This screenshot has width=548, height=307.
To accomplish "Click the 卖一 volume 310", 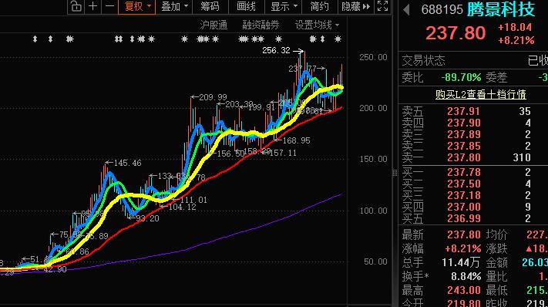I will (x=522, y=157).
